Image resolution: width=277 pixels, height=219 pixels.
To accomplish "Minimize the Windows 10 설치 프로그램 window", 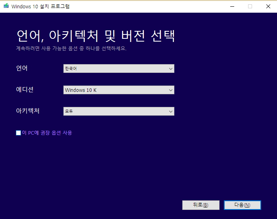I will pyautogui.click(x=232, y=6).
